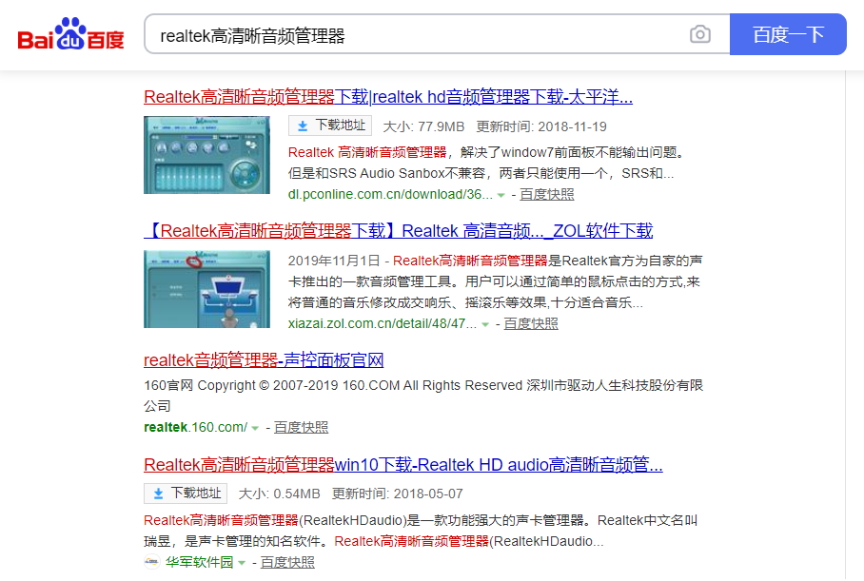
Task: Open the ZOL软件下载 result title
Action: [399, 231]
